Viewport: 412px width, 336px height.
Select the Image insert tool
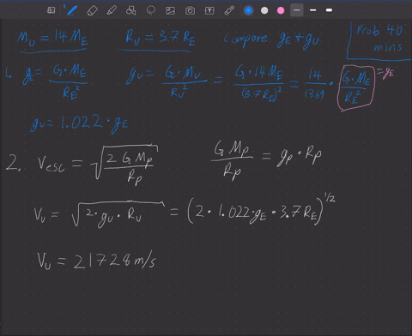[170, 11]
